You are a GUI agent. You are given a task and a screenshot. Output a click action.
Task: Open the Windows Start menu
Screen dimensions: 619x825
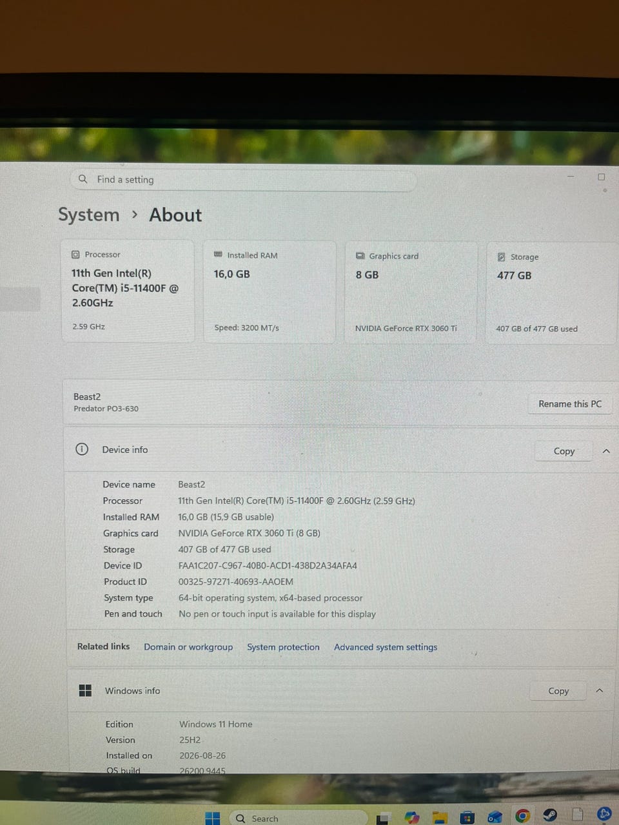pyautogui.click(x=213, y=818)
